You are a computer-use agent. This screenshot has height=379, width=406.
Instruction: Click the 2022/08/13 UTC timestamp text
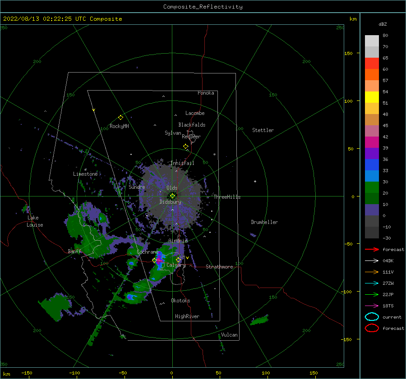click(x=62, y=18)
